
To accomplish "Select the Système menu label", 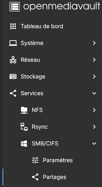I will pyautogui.click(x=32, y=43).
